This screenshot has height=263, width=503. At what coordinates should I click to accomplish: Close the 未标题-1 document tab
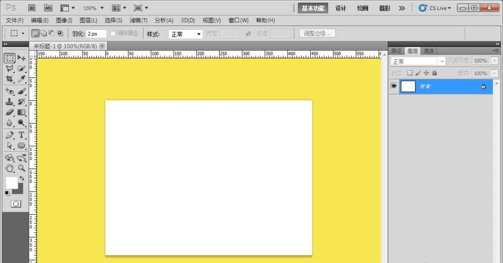[102, 46]
